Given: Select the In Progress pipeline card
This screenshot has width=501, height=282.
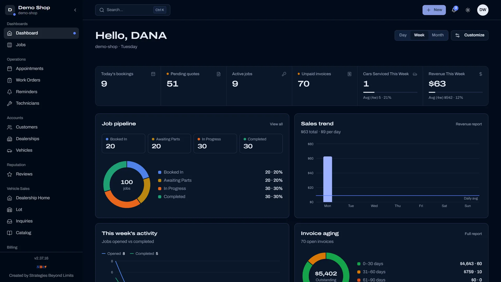Looking at the screenshot, I should (x=215, y=143).
